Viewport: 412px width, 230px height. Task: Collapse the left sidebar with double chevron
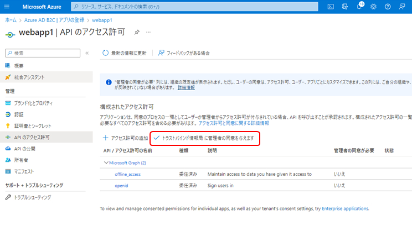pos(87,53)
